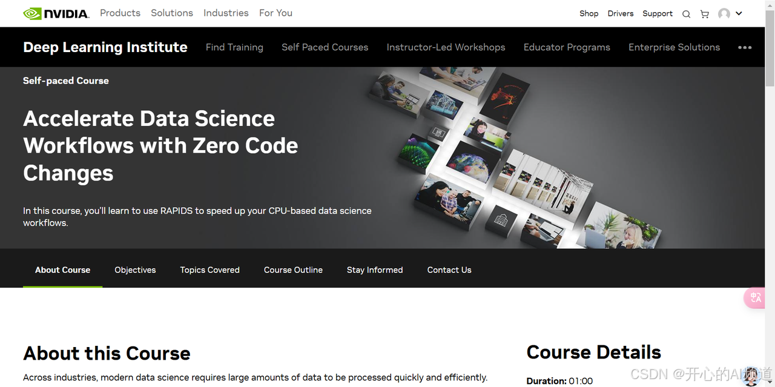The width and height of the screenshot is (775, 387).
Task: Switch to the Contact Us tab
Action: [x=449, y=270]
